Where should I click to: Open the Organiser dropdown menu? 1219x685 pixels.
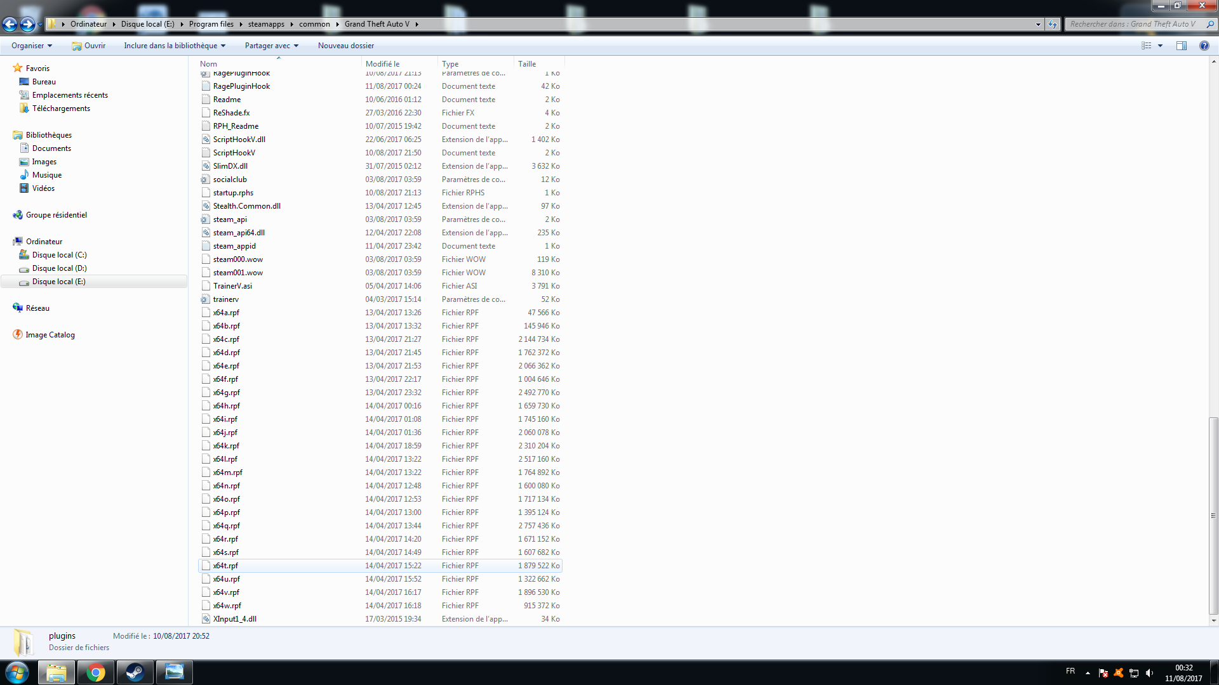(32, 46)
